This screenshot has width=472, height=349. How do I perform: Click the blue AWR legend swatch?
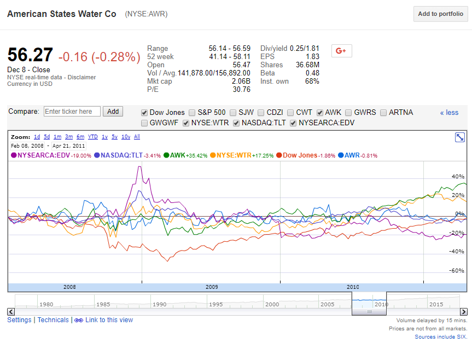coord(341,155)
